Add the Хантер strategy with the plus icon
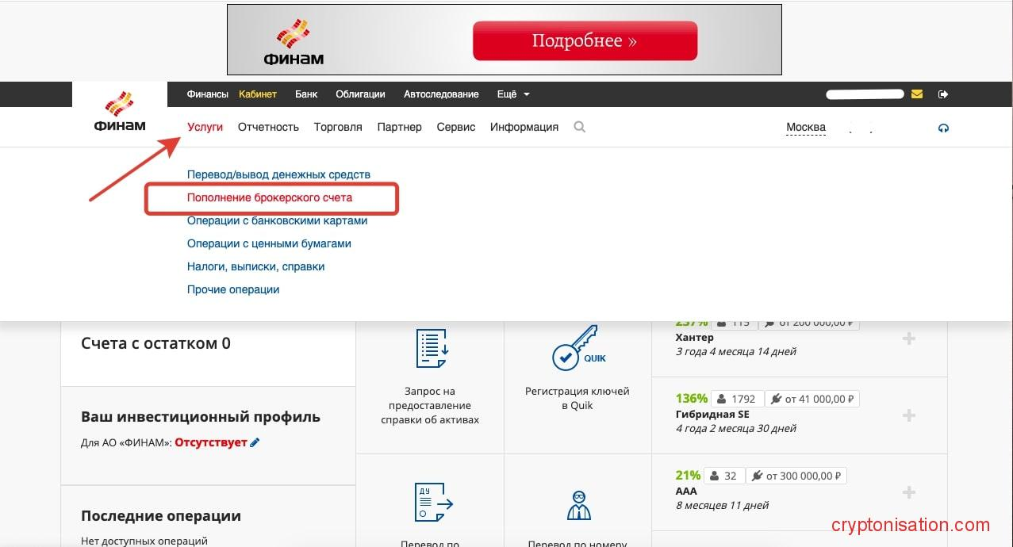 911,339
